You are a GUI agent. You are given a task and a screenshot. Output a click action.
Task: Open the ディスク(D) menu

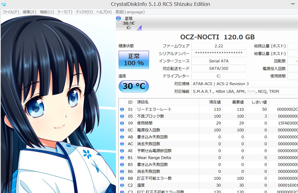pos(84,12)
